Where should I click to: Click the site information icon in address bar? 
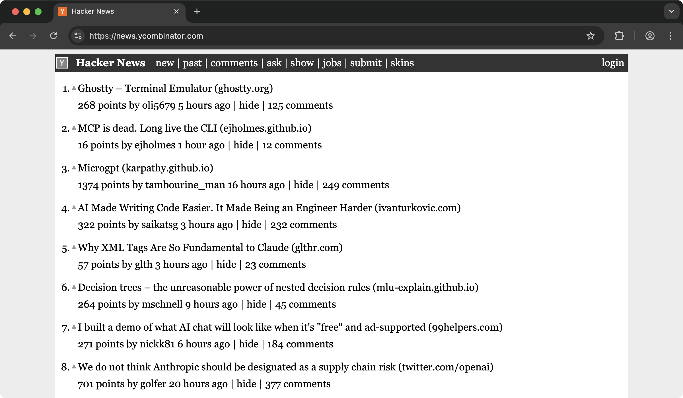(x=78, y=36)
